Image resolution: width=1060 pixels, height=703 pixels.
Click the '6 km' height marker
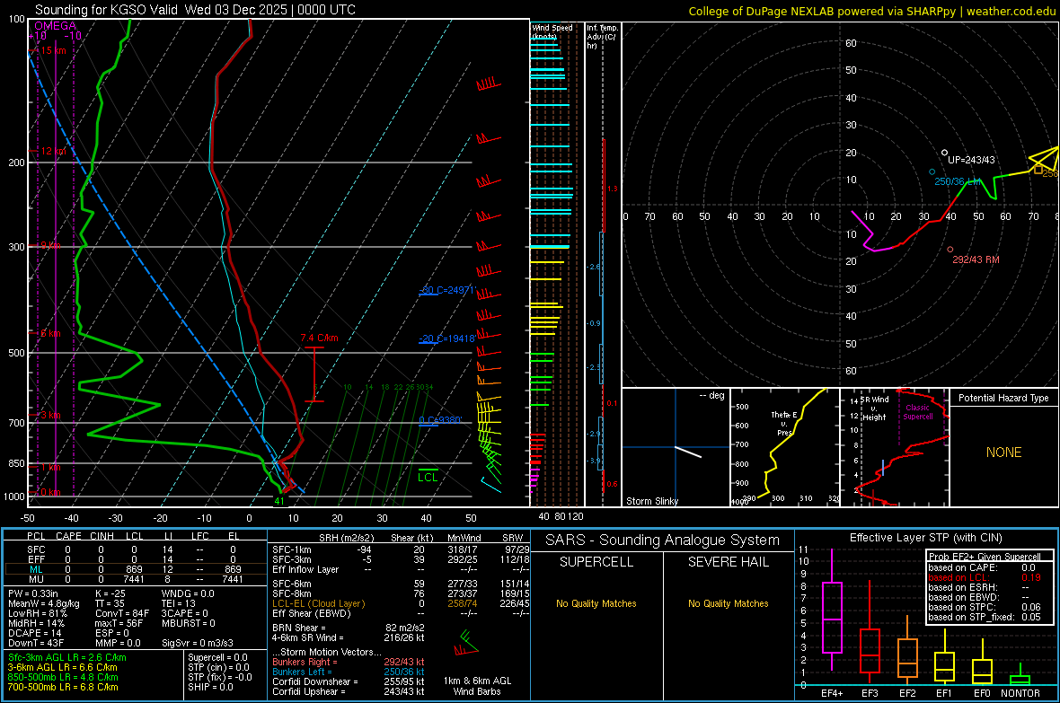pyautogui.click(x=50, y=333)
